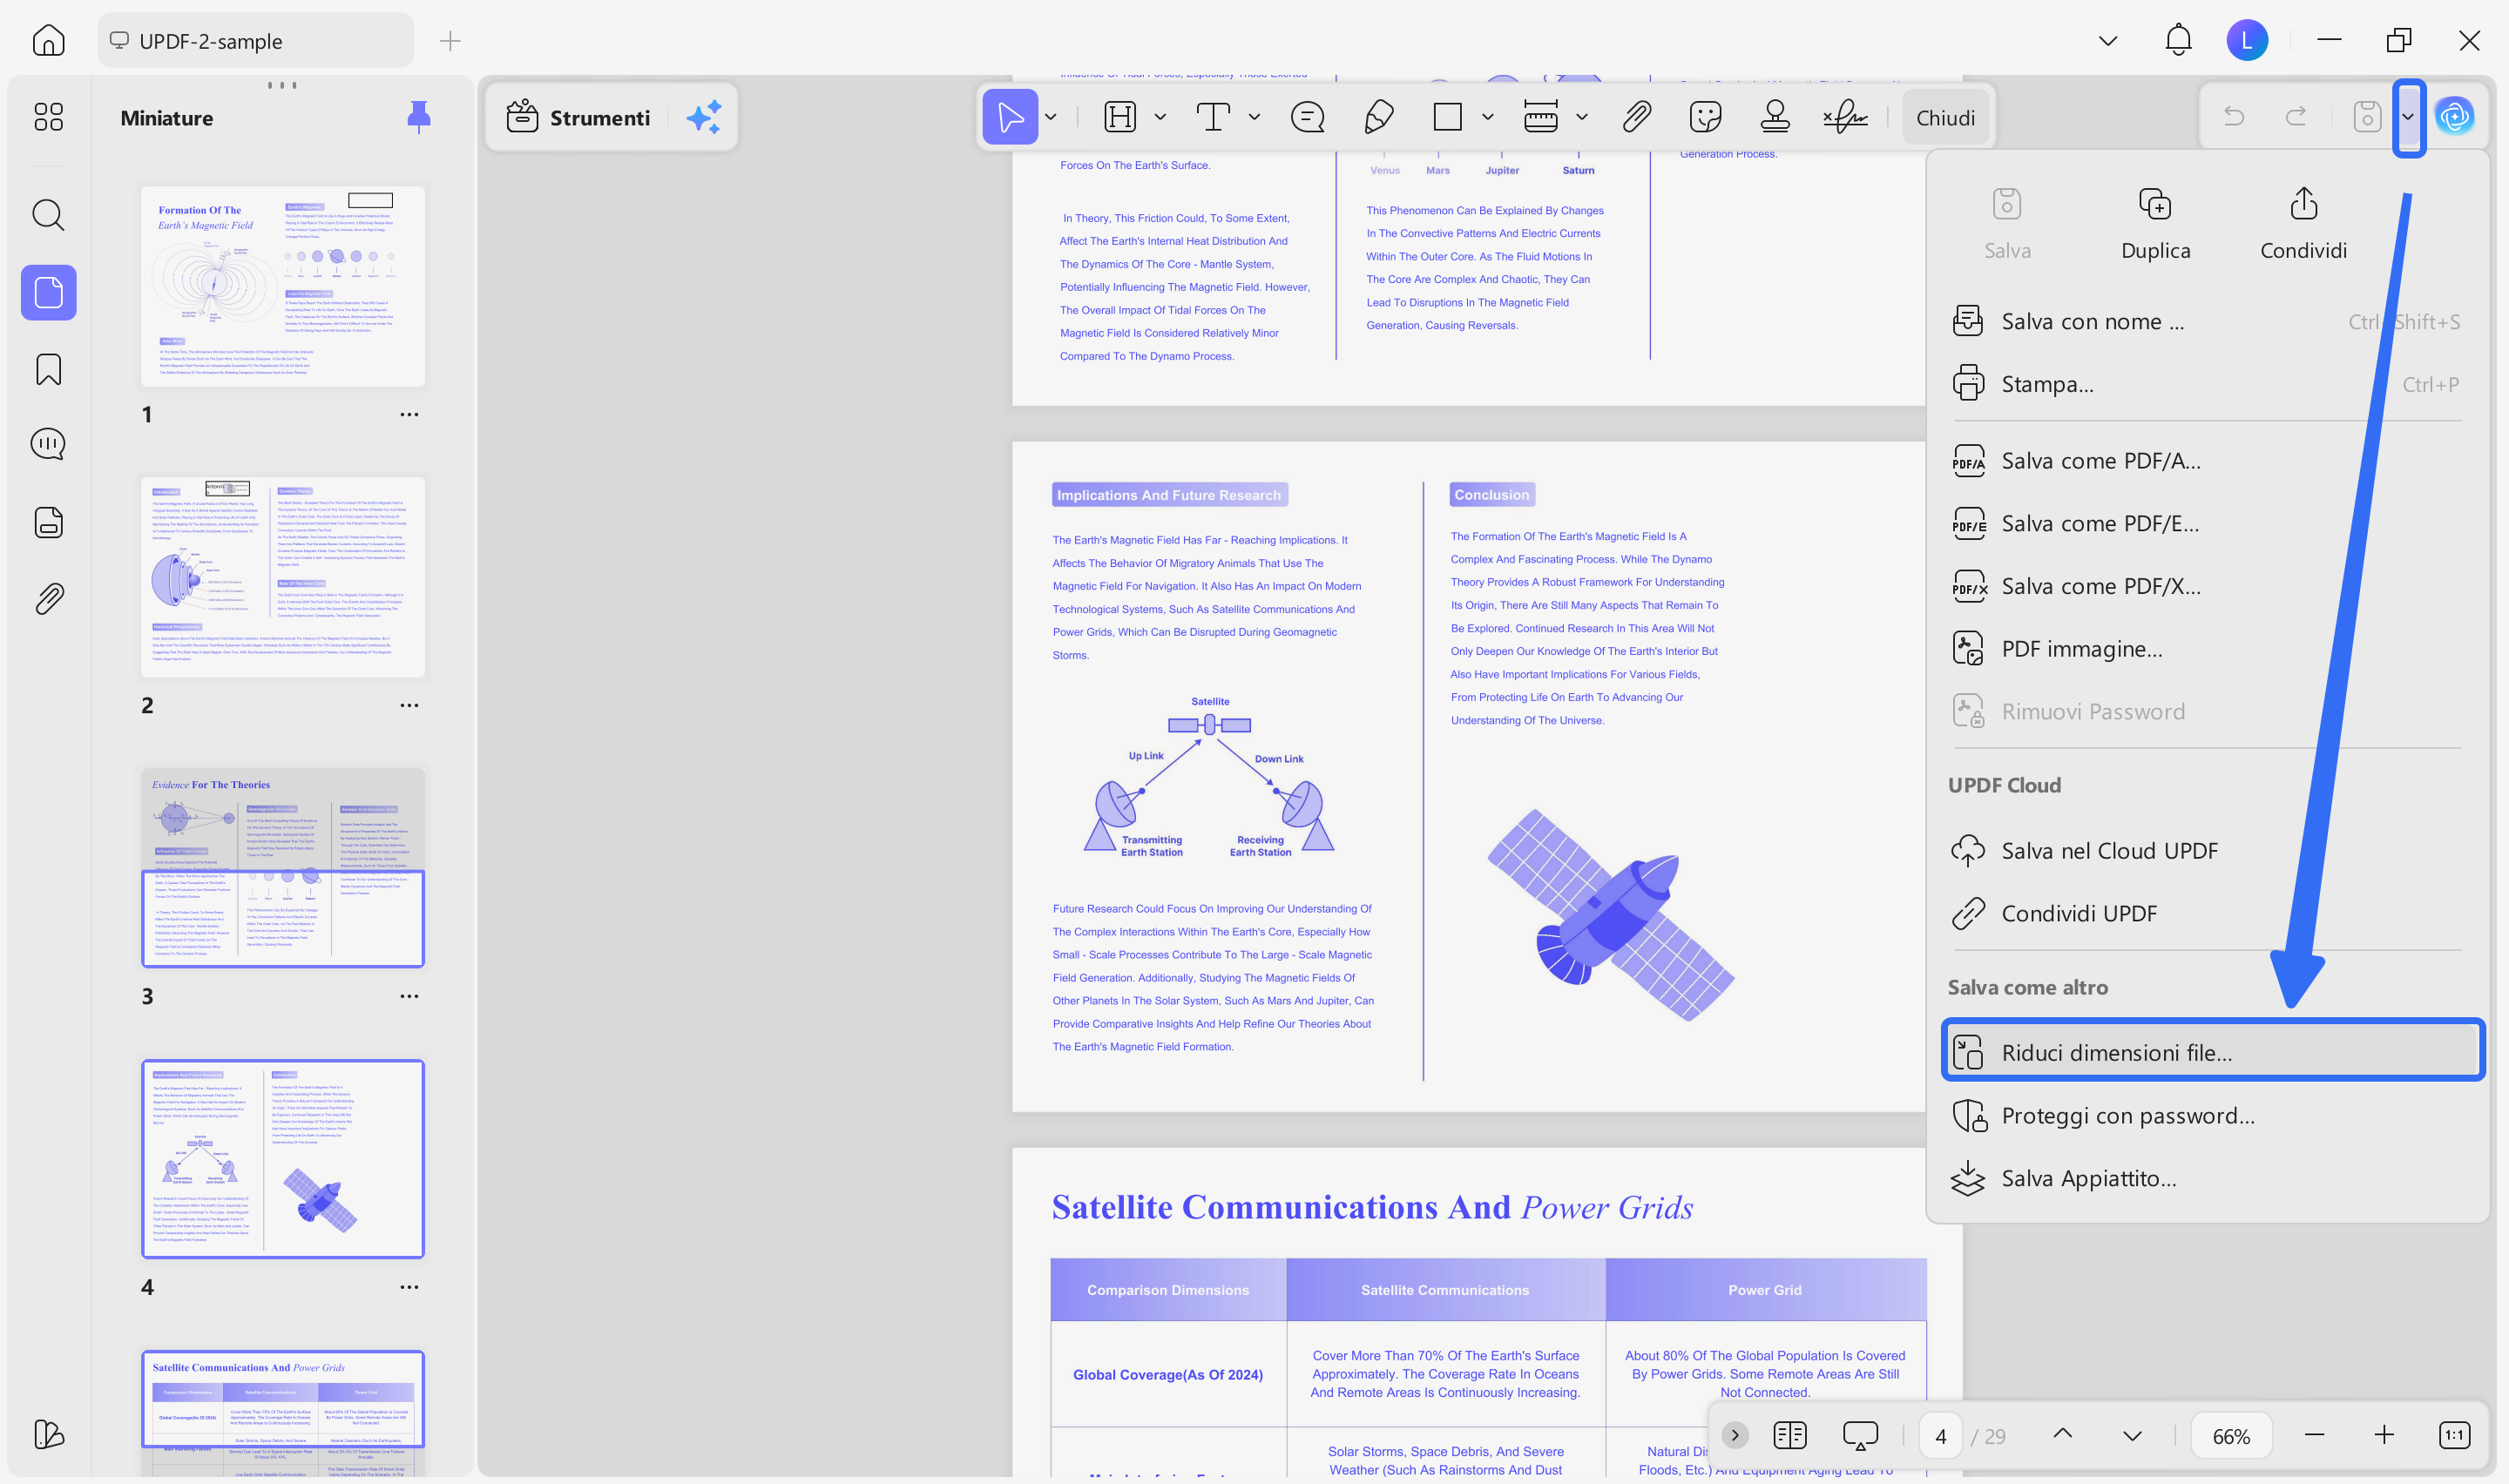
Task: Add a new tab
Action: (450, 41)
